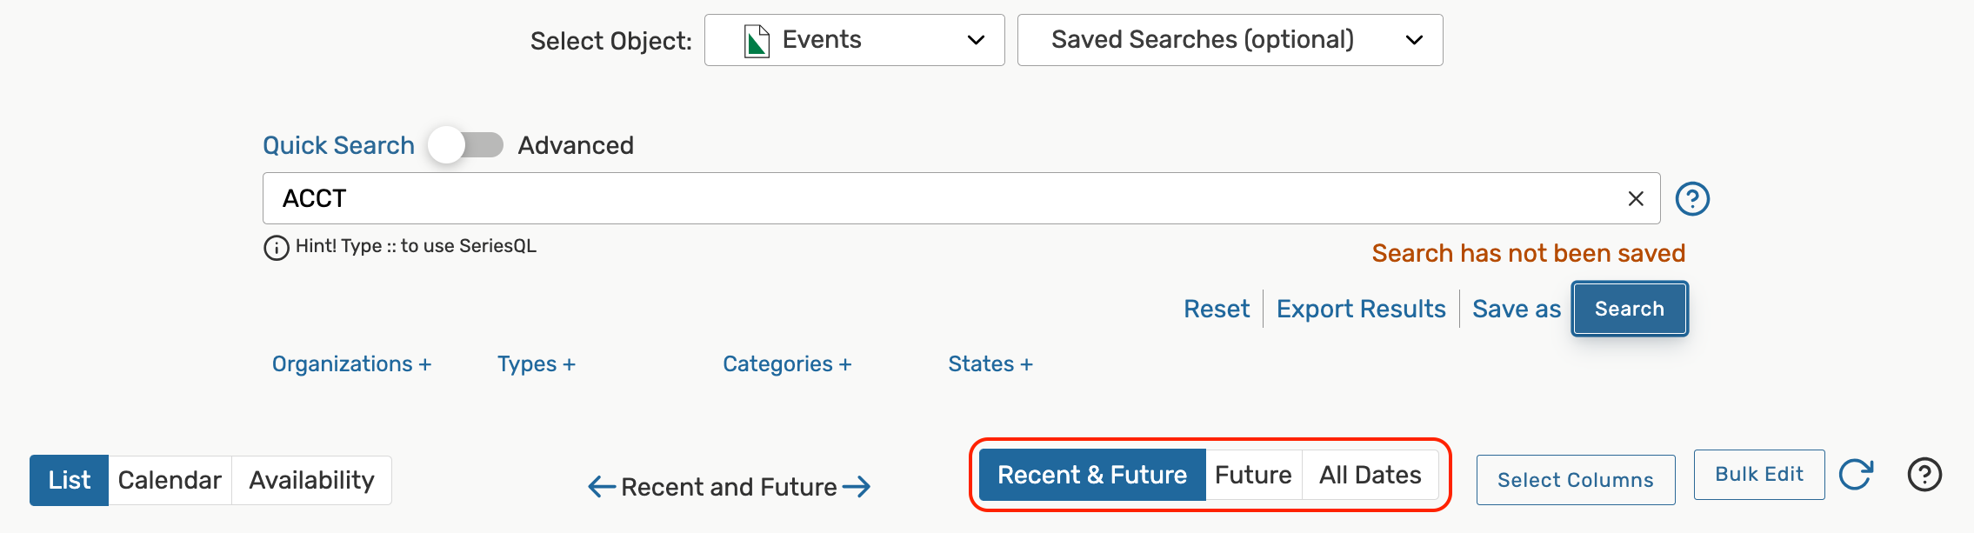
Task: Click the SeriesQL hint info icon
Action: (276, 248)
